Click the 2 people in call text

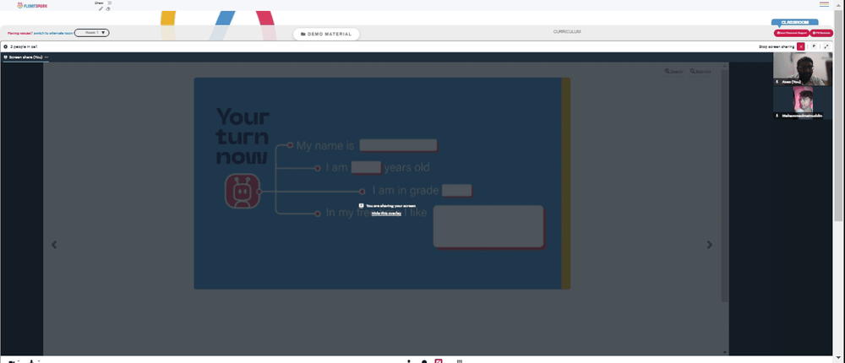click(x=23, y=47)
